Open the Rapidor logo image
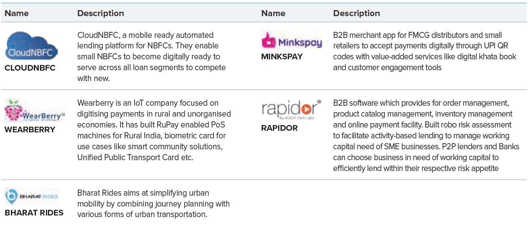The image size is (528, 232). [x=291, y=110]
